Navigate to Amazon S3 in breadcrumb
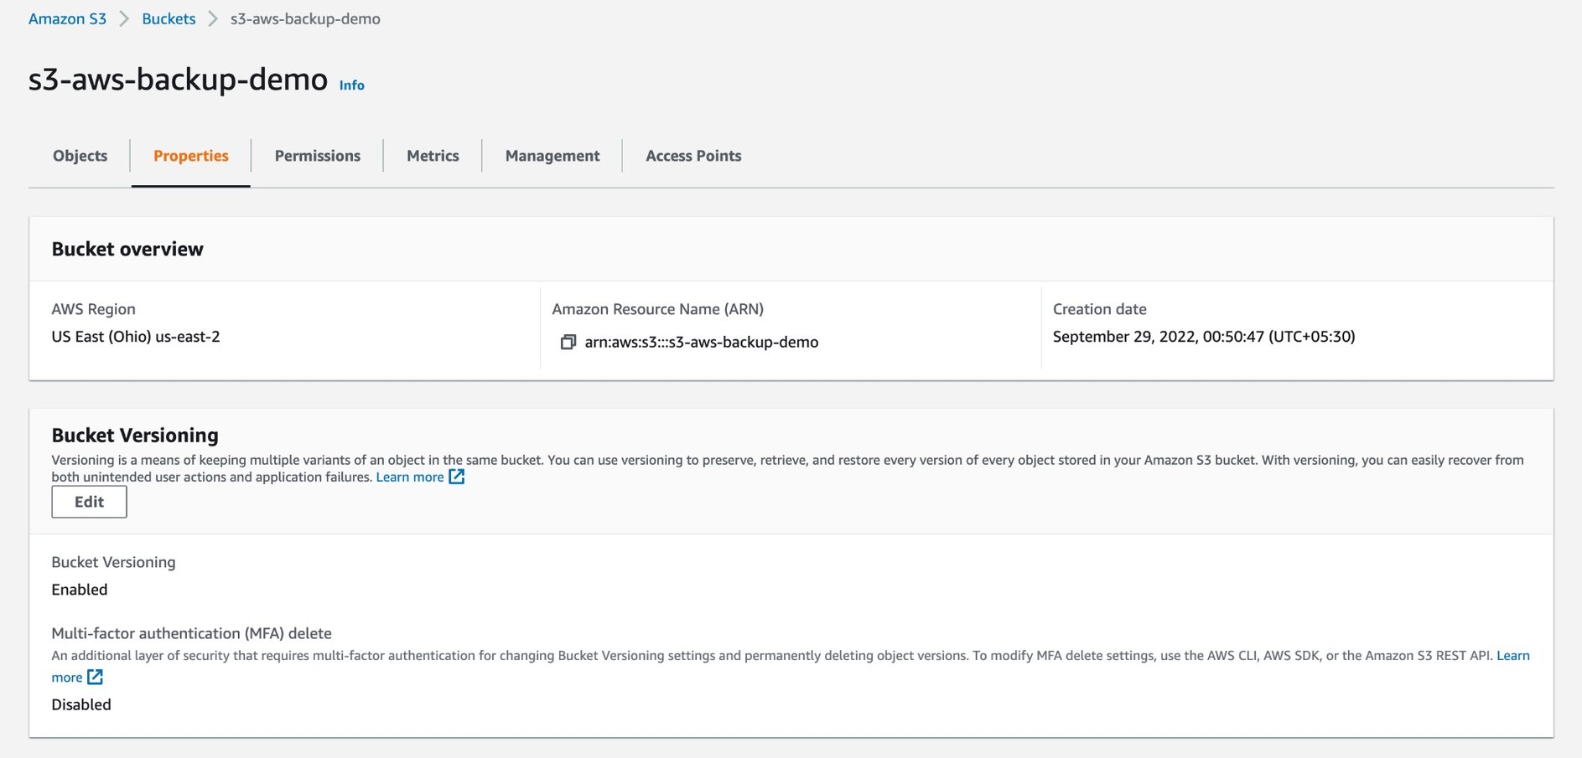Screen dimensions: 1582x758 tap(67, 18)
